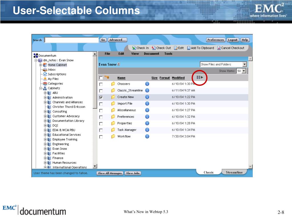Image resolution: width=292 pixels, height=219 pixels.
Task: Open the File menu
Action: pos(108,54)
